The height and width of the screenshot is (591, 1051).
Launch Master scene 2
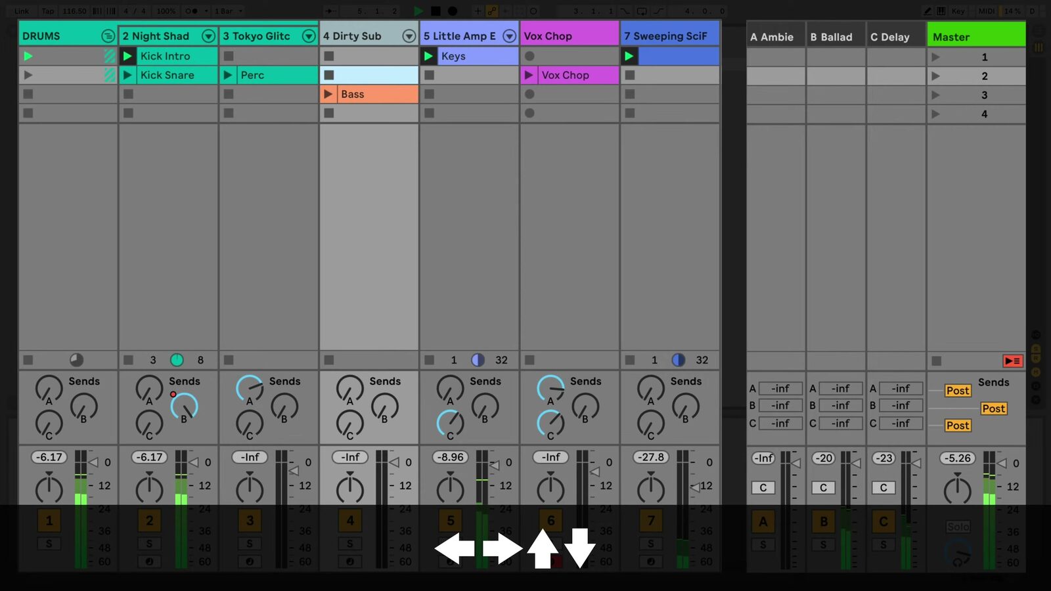pyautogui.click(x=936, y=76)
